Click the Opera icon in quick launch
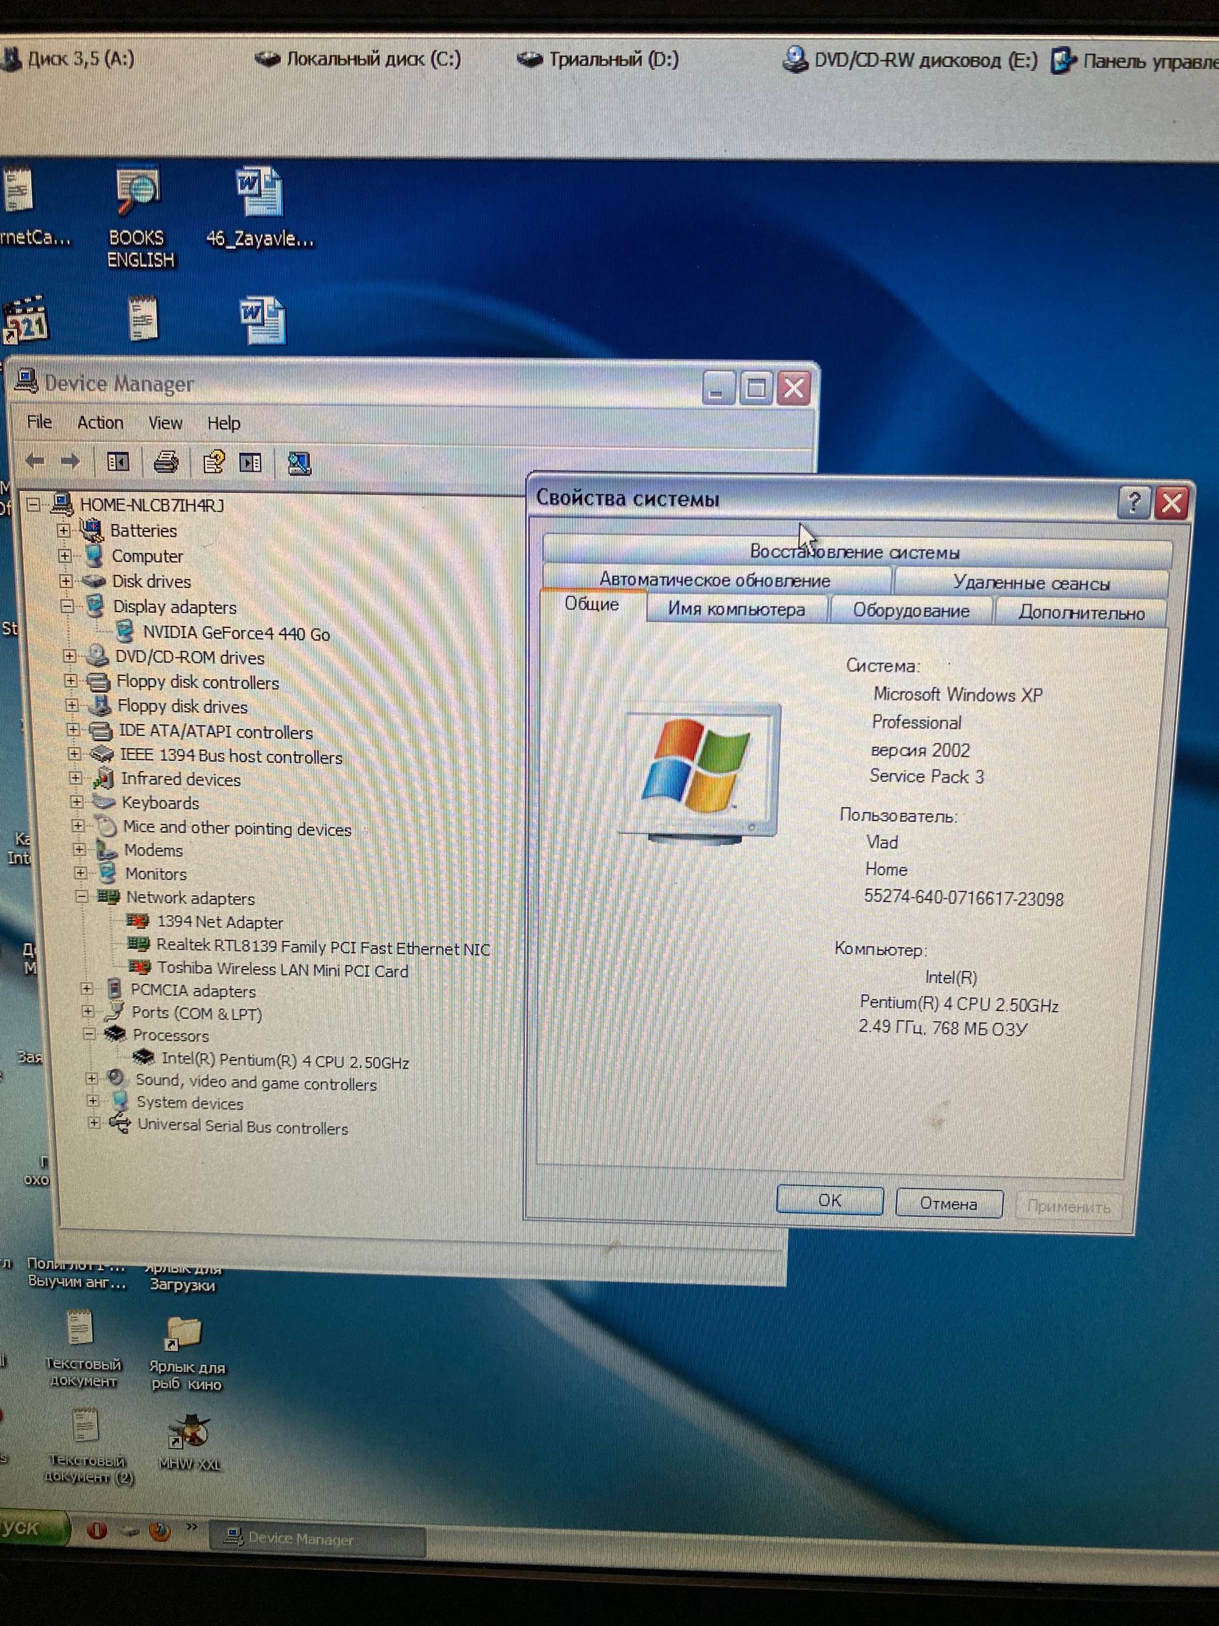 coord(97,1531)
